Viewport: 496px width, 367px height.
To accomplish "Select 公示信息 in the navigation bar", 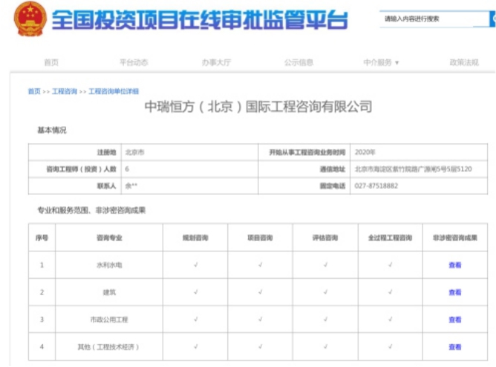I will (x=298, y=63).
